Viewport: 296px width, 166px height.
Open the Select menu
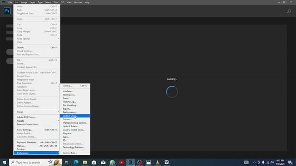(x=48, y=2)
